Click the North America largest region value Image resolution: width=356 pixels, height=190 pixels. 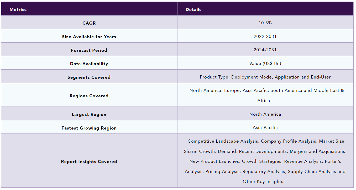pyautogui.click(x=265, y=114)
